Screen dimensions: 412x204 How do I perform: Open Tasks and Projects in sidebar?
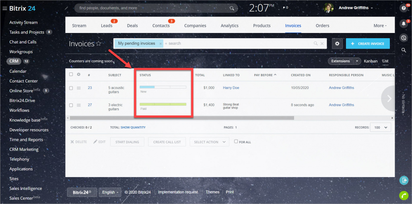pos(27,32)
